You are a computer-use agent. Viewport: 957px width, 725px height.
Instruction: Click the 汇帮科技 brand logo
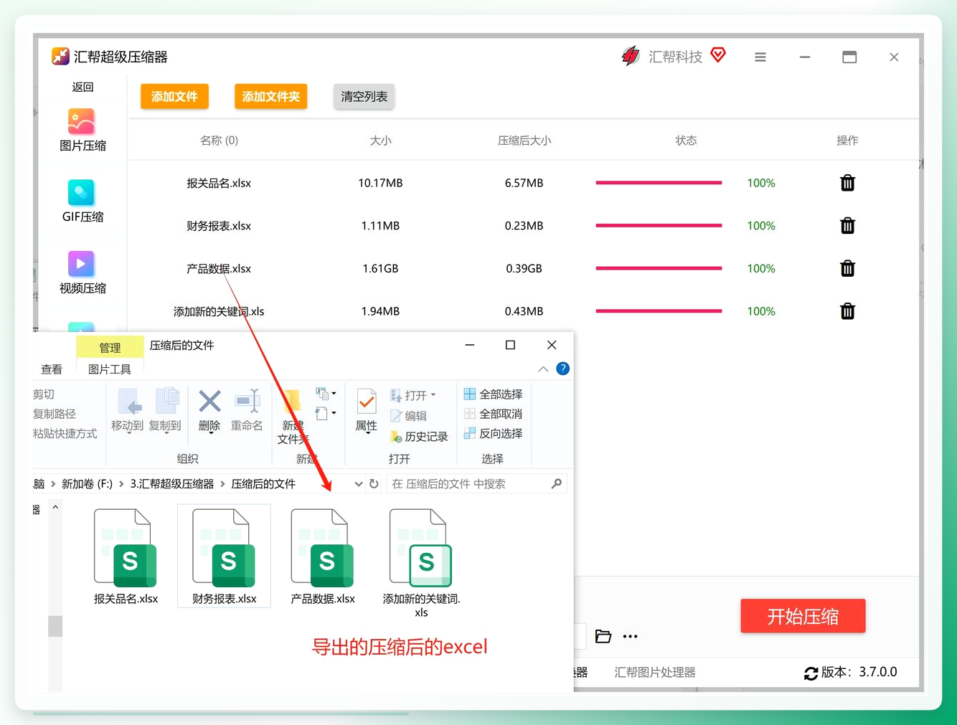(x=631, y=56)
